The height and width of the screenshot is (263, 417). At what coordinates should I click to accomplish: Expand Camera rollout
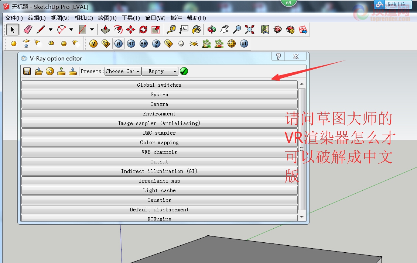pos(159,104)
